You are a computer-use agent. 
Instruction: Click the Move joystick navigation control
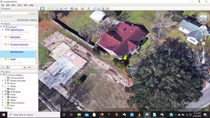(x=203, y=29)
